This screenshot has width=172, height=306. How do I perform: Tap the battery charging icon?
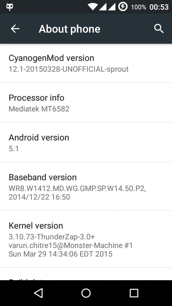[123, 7]
